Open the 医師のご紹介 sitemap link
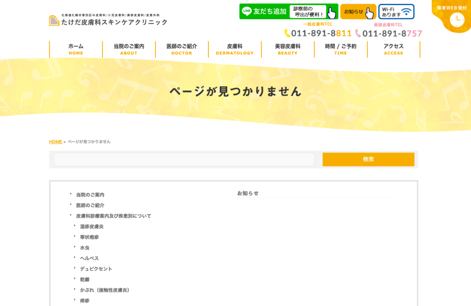 click(x=90, y=205)
